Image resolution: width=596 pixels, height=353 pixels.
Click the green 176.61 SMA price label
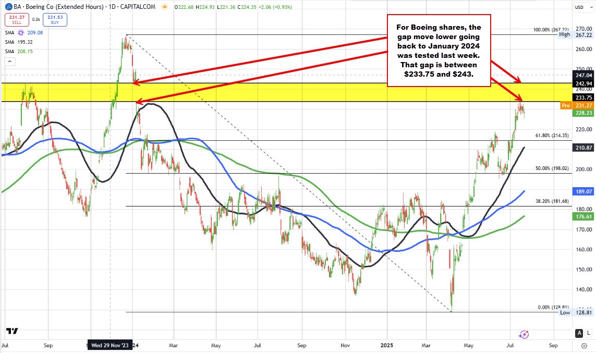tap(583, 216)
